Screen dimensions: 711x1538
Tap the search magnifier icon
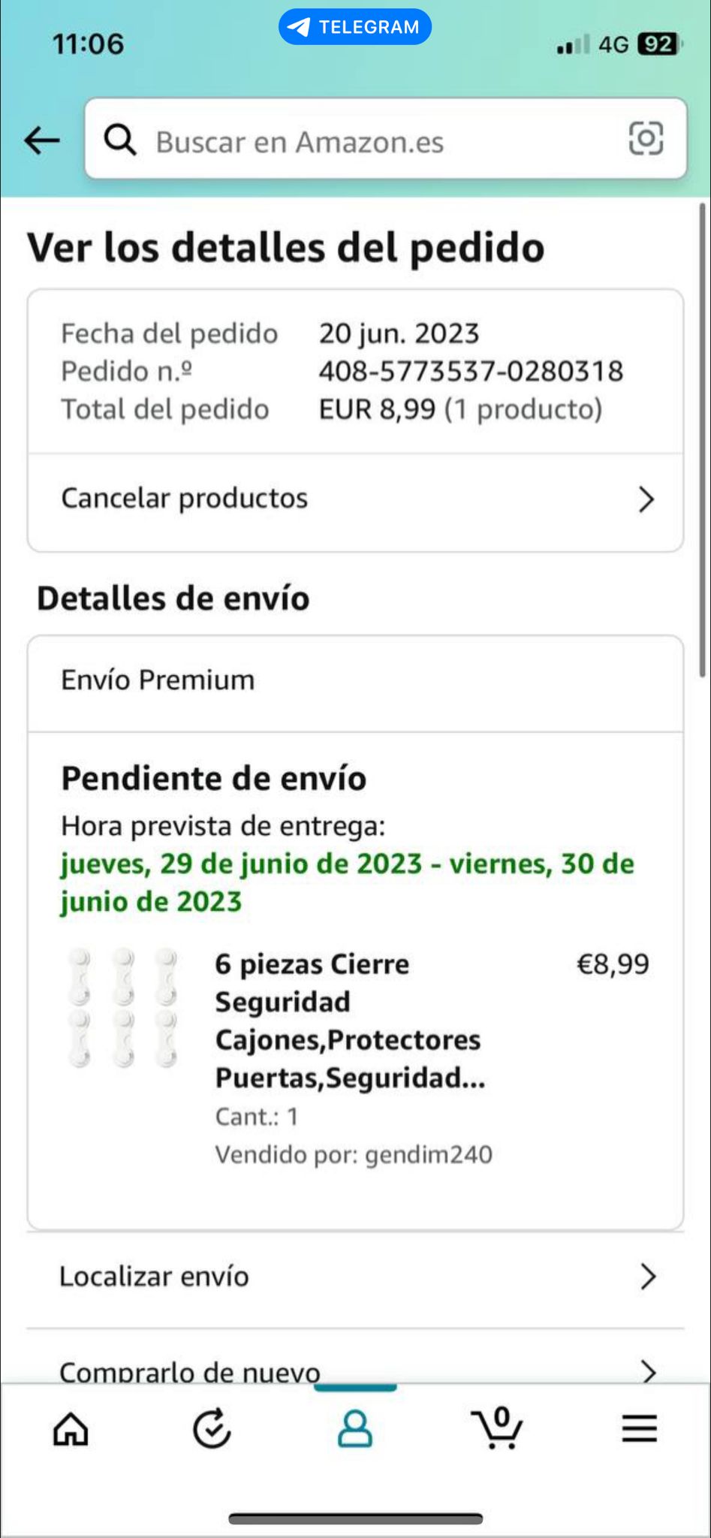pyautogui.click(x=120, y=140)
